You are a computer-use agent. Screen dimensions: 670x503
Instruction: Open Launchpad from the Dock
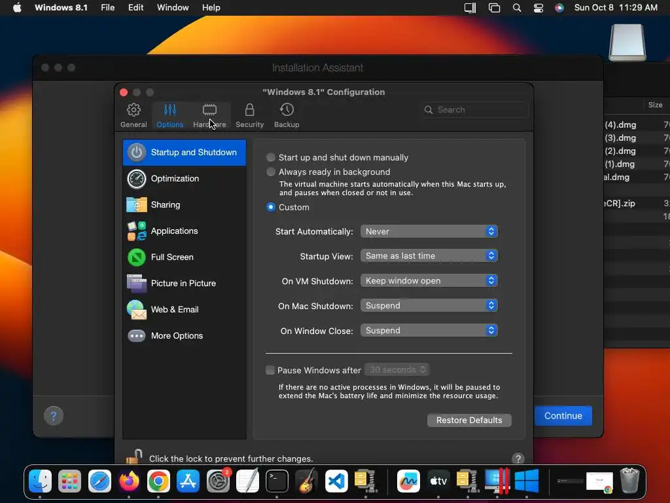(x=69, y=481)
